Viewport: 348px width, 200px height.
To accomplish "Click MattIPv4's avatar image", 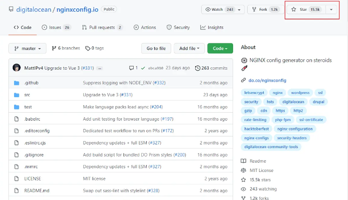I will click(16, 68).
